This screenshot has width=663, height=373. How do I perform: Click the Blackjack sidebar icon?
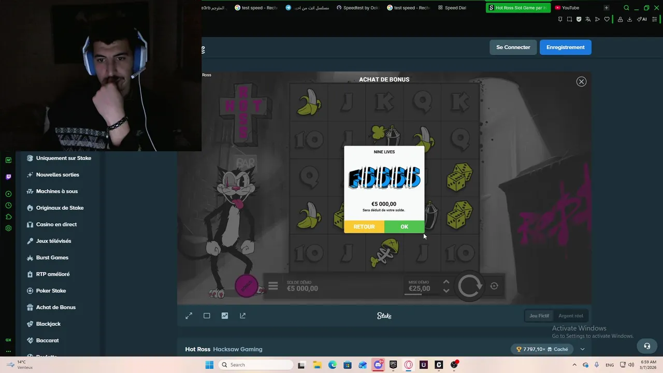tap(30, 324)
